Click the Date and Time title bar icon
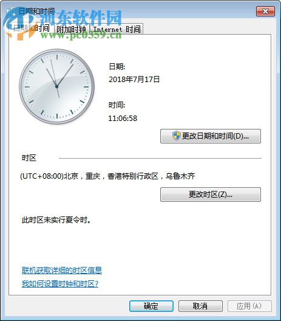This screenshot has width=281, height=321. (10, 12)
